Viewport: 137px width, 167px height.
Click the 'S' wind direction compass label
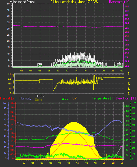(129, 84)
